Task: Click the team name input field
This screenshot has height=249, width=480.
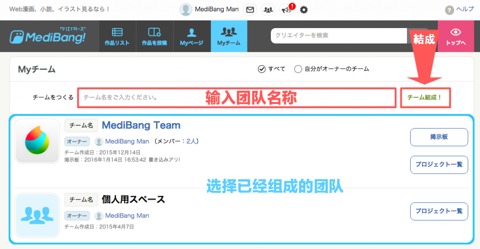Action: click(237, 98)
